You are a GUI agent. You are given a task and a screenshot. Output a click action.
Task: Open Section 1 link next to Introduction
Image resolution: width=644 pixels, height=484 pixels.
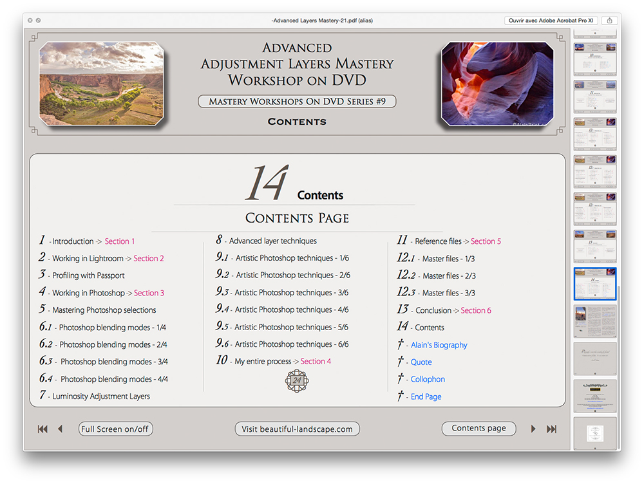(120, 241)
